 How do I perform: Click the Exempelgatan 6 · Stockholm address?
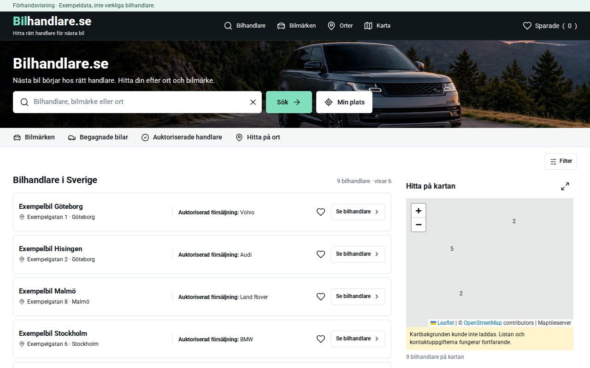click(x=59, y=344)
